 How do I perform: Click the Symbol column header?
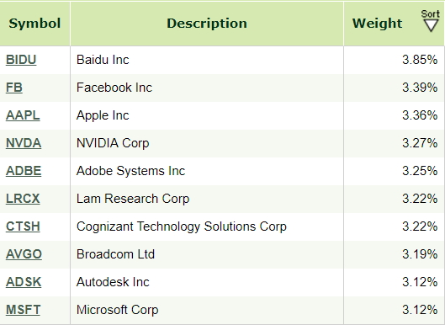pyautogui.click(x=34, y=24)
